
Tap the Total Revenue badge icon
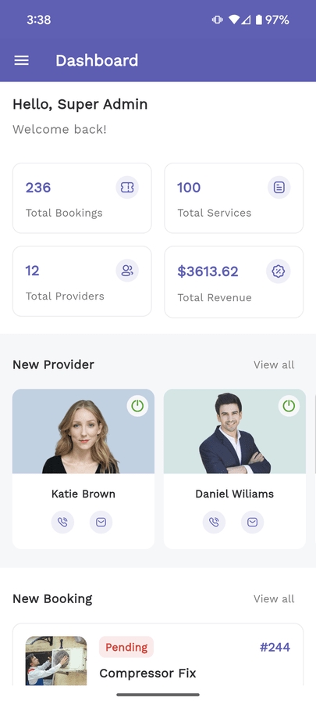(279, 271)
